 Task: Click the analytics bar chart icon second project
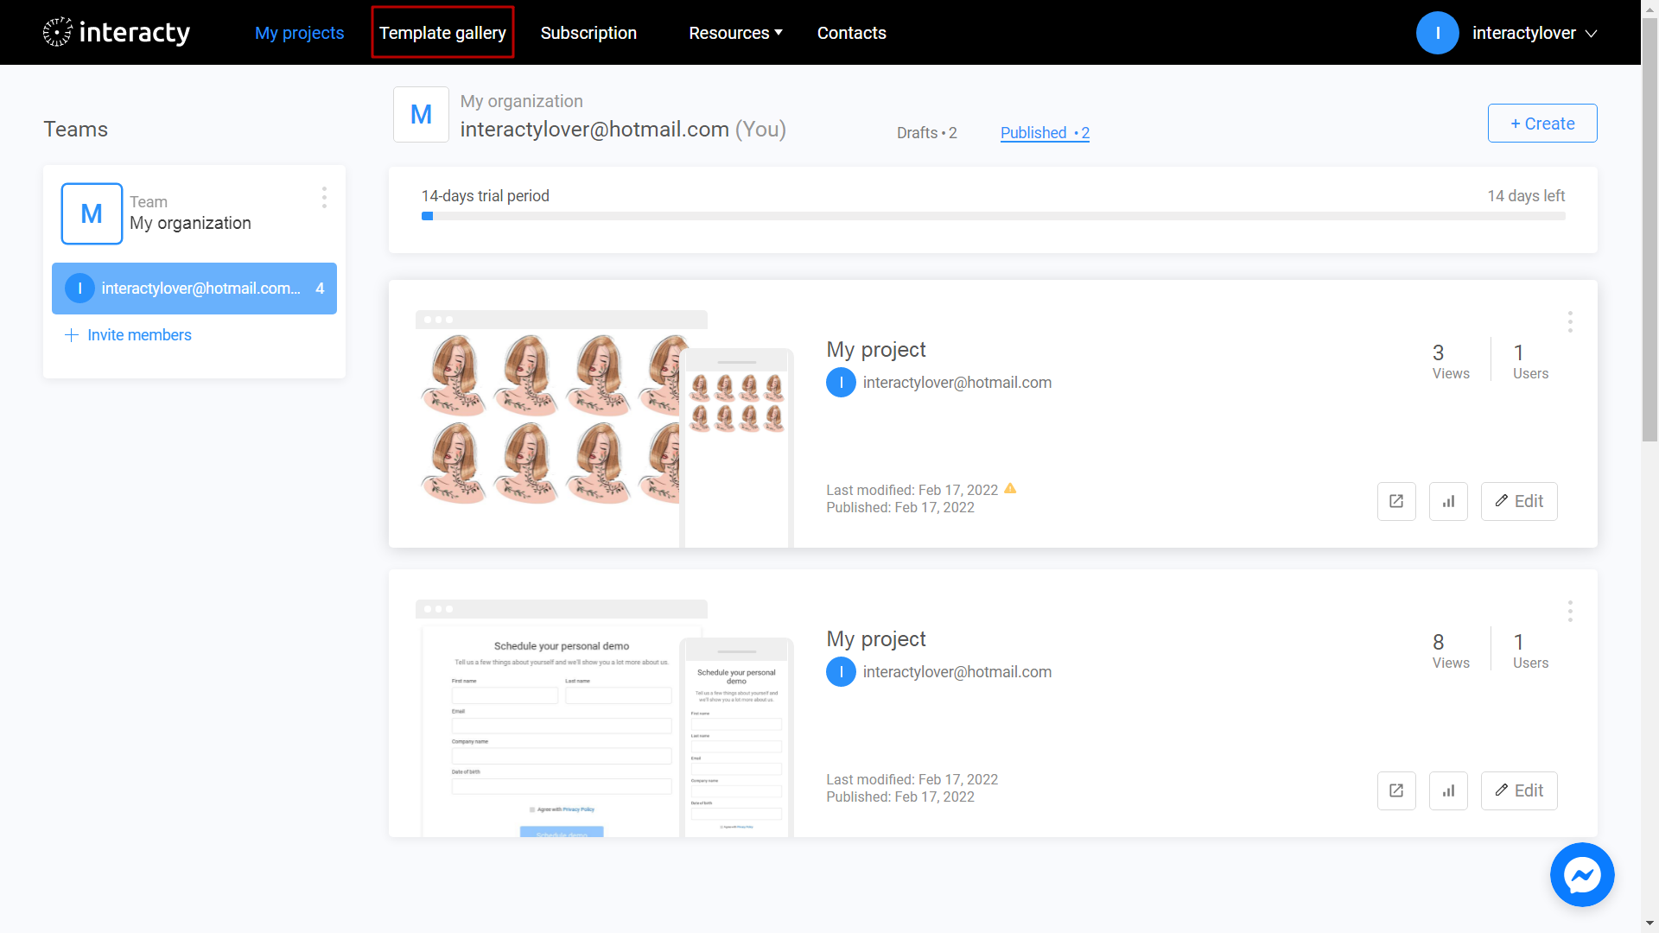click(x=1448, y=790)
